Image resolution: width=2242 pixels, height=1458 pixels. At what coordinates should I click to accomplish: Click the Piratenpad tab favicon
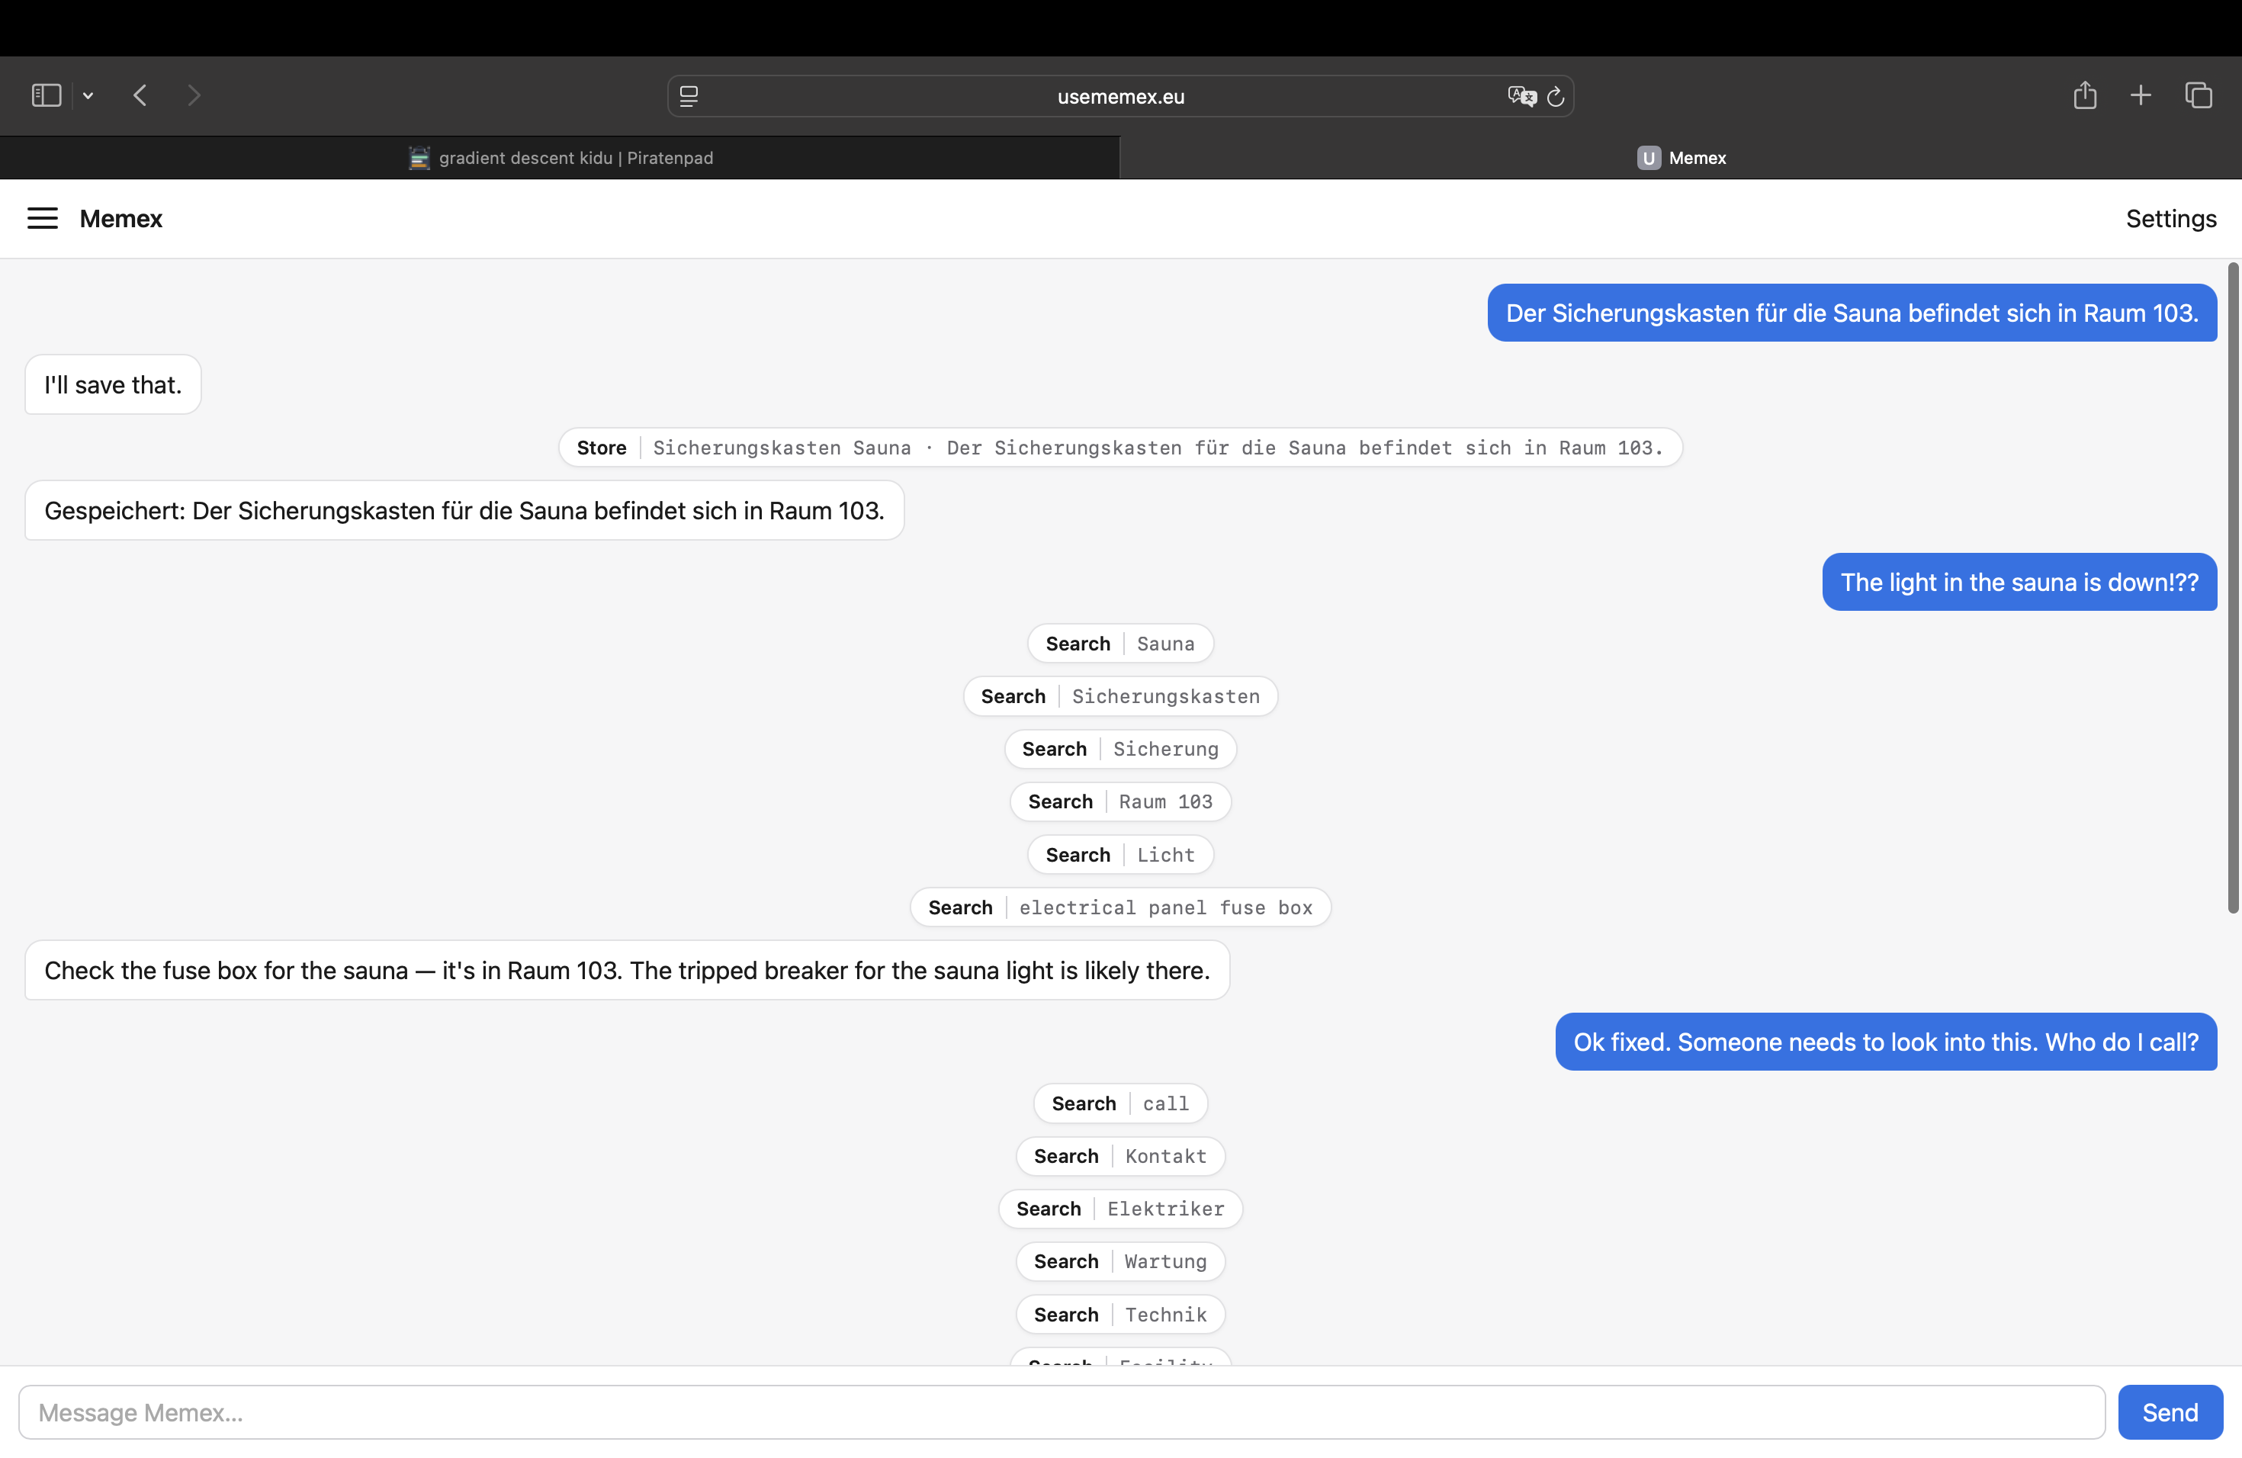419,157
